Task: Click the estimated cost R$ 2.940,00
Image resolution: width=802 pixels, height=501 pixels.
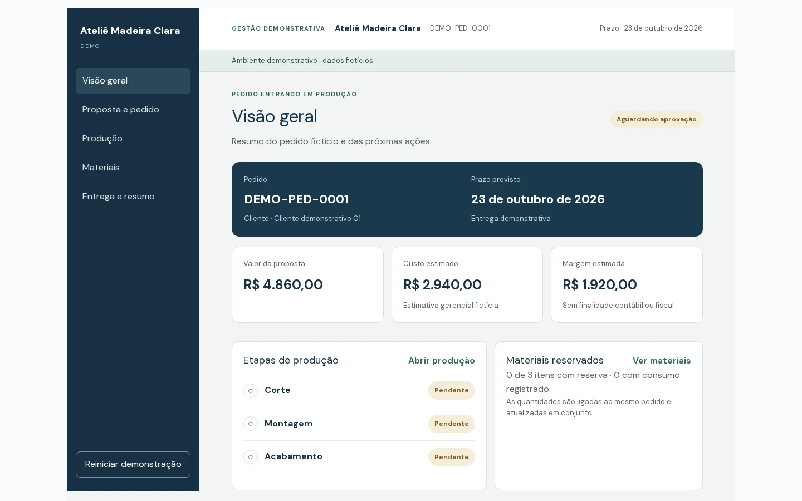Action: 443,284
